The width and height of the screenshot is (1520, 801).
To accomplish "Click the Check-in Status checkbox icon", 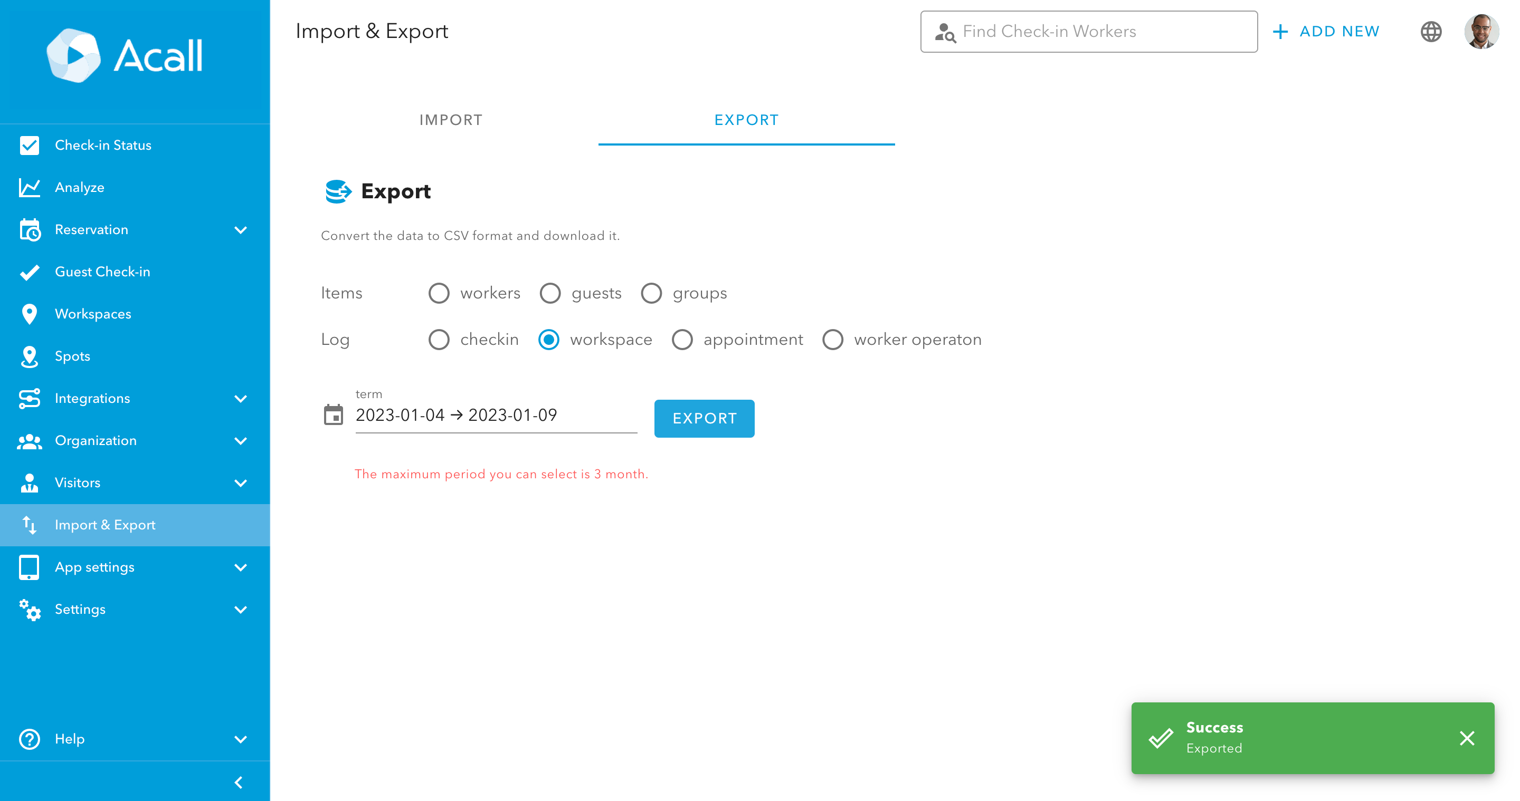I will click(29, 145).
